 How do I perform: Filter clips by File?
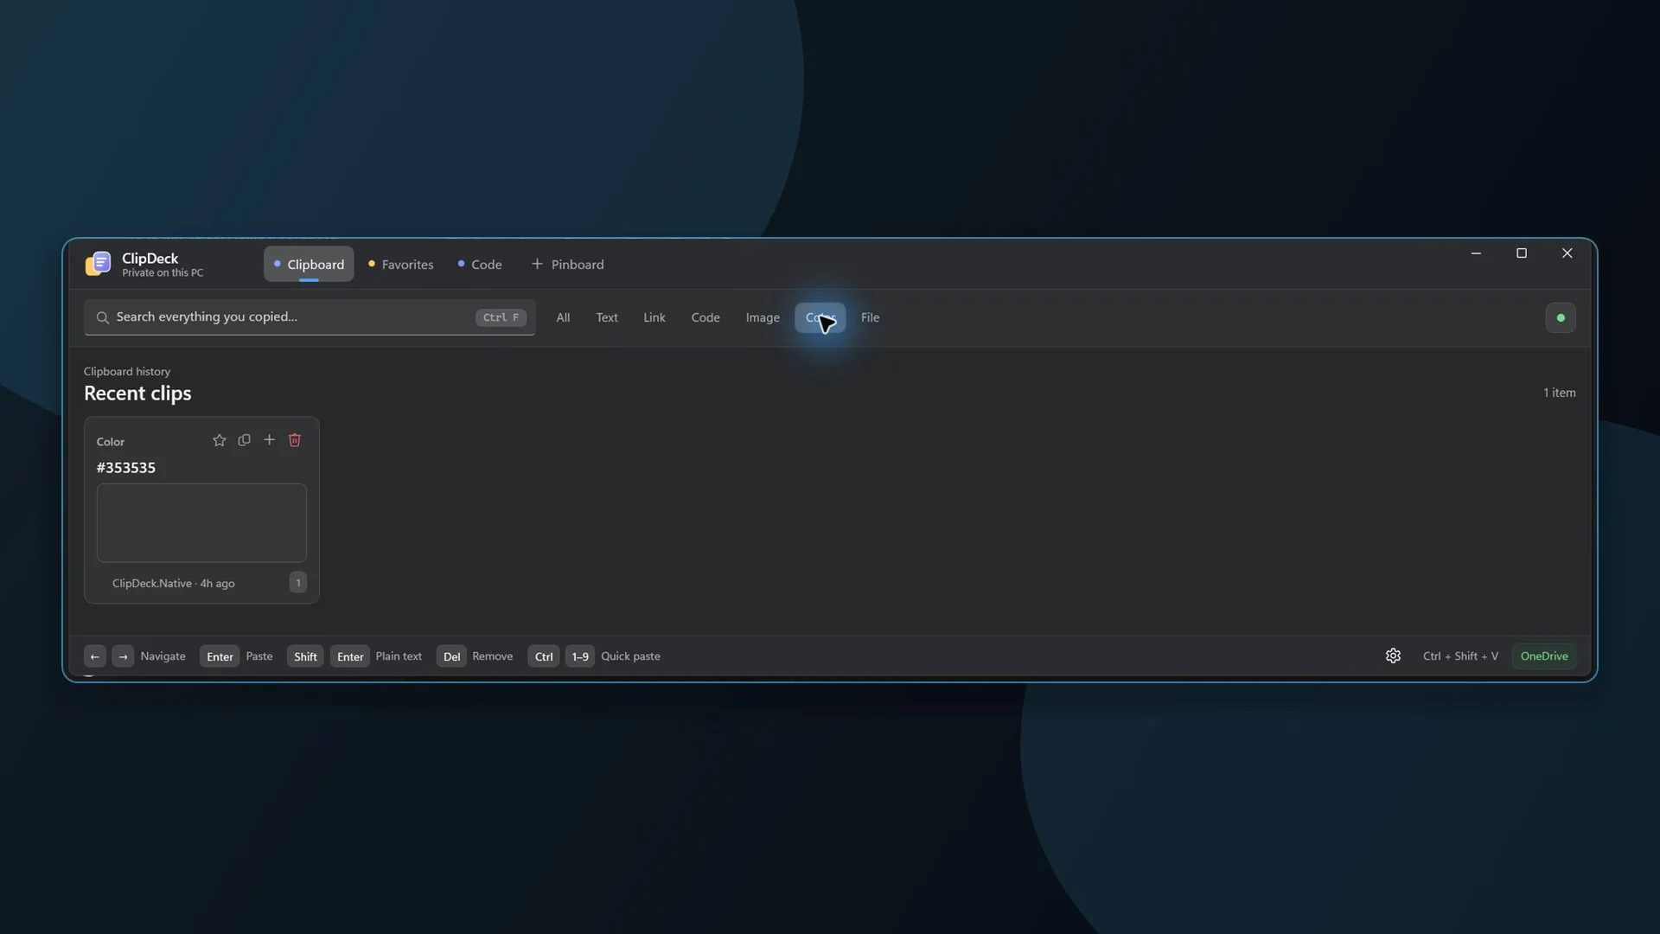870,317
